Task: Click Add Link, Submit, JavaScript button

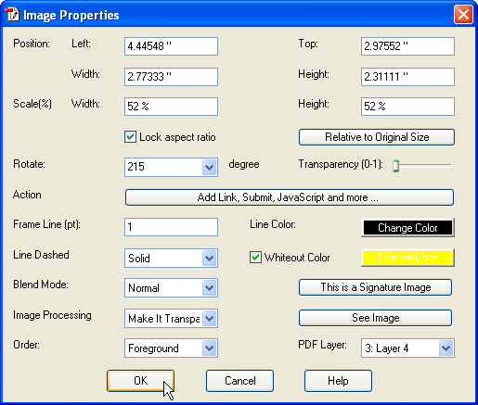Action: coord(290,197)
